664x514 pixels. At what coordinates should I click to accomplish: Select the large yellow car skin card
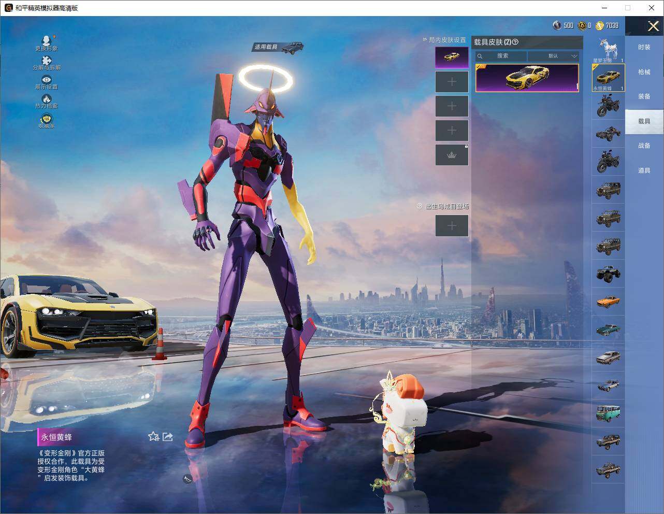527,78
